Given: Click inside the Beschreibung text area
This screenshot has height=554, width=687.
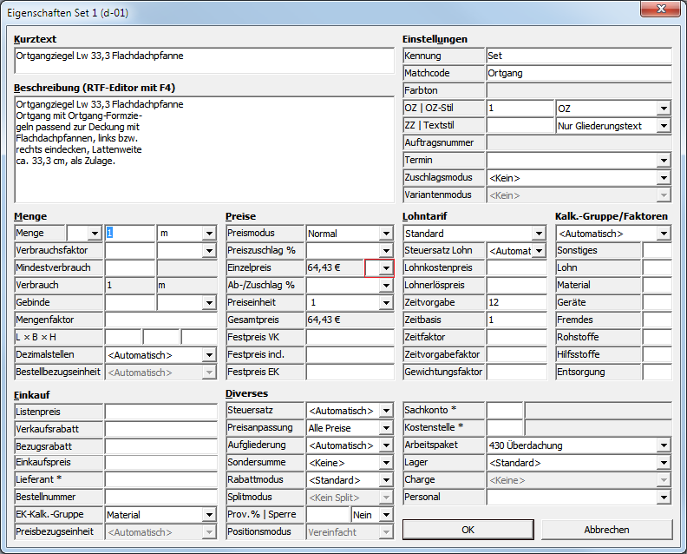Looking at the screenshot, I should click(204, 149).
